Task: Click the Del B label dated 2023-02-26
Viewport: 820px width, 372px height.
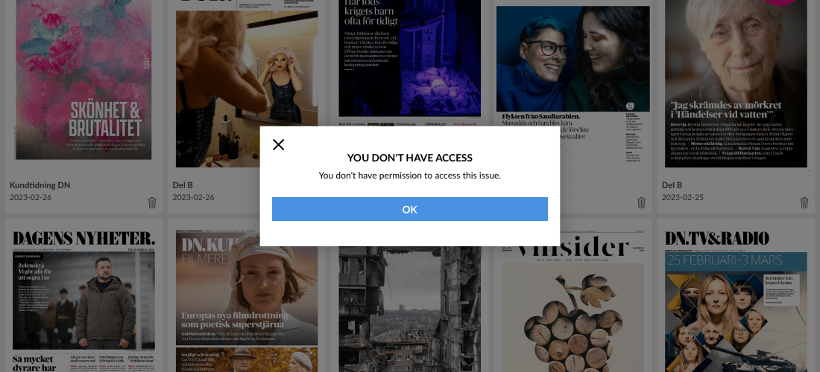Action: 183,185
